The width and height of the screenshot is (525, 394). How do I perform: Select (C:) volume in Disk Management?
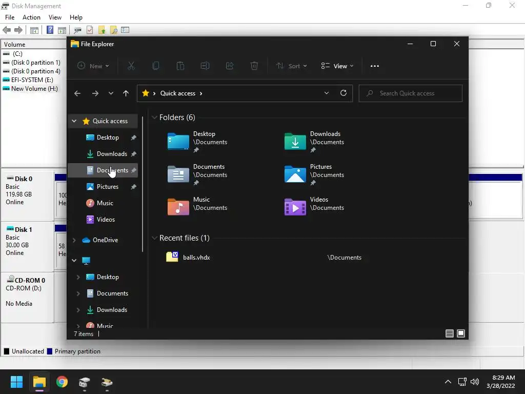click(x=13, y=54)
